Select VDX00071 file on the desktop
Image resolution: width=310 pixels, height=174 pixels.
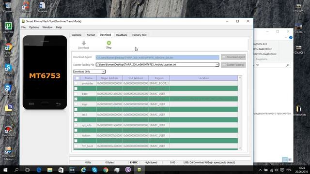tap(299, 26)
